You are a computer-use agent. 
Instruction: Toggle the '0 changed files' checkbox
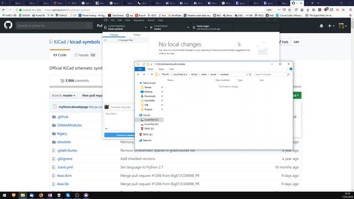coord(106,40)
